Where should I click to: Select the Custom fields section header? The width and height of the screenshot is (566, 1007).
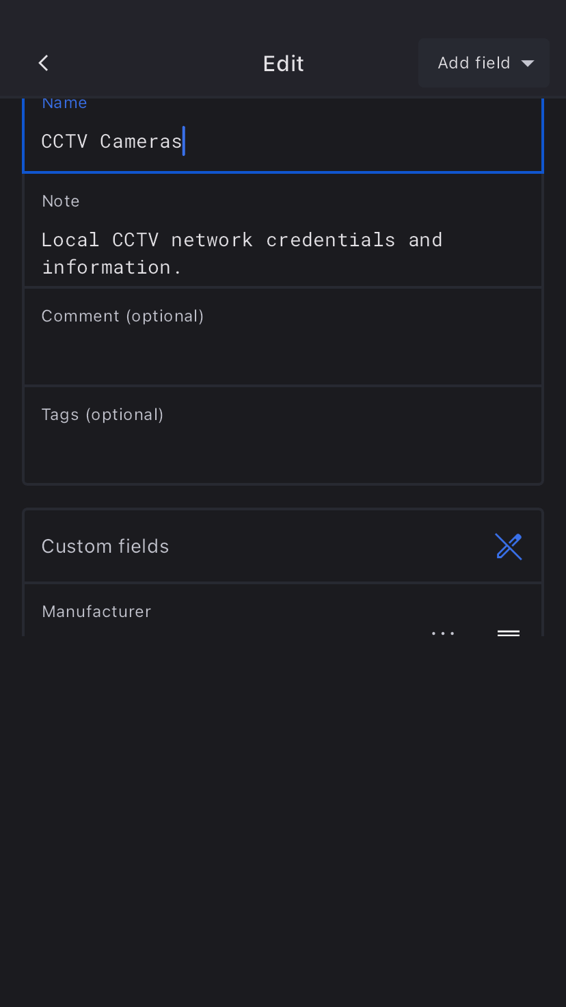point(105,547)
